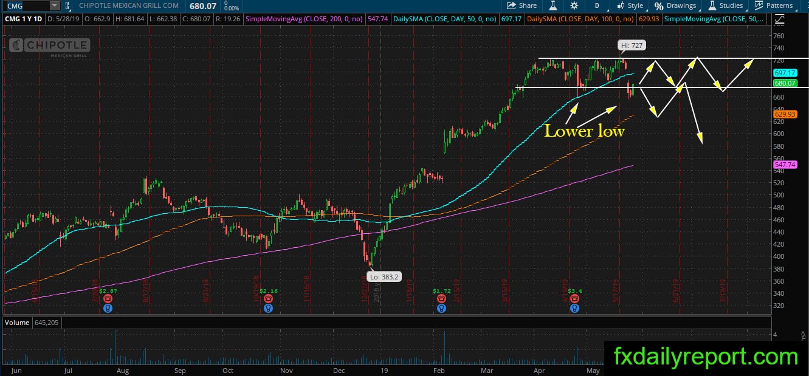809x376 pixels.
Task: Open the D timeframe selector
Action: coord(597,5)
